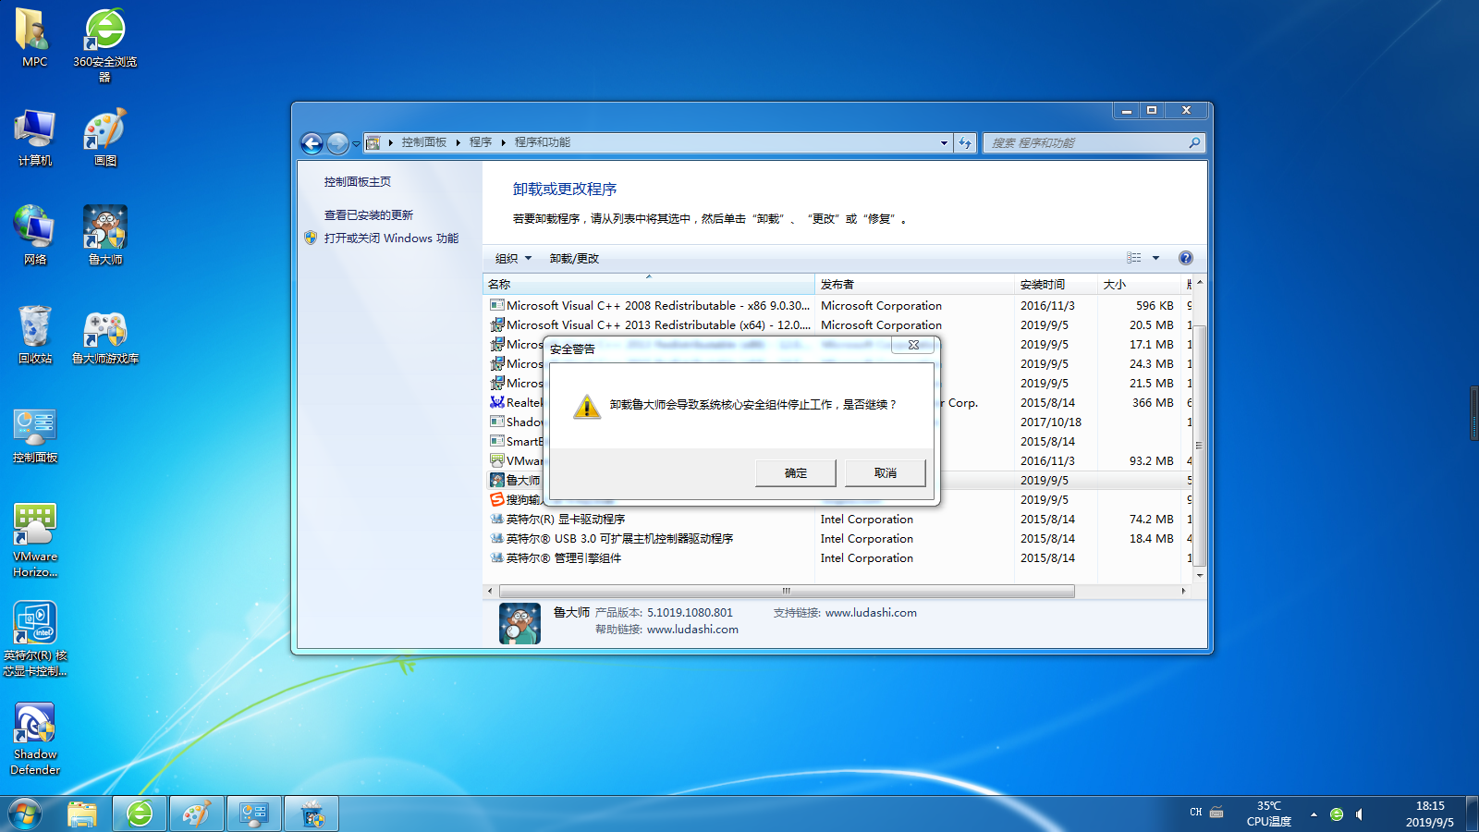This screenshot has width=1479, height=832.
Task: Click the uninstaller taskbar icon
Action: (312, 814)
